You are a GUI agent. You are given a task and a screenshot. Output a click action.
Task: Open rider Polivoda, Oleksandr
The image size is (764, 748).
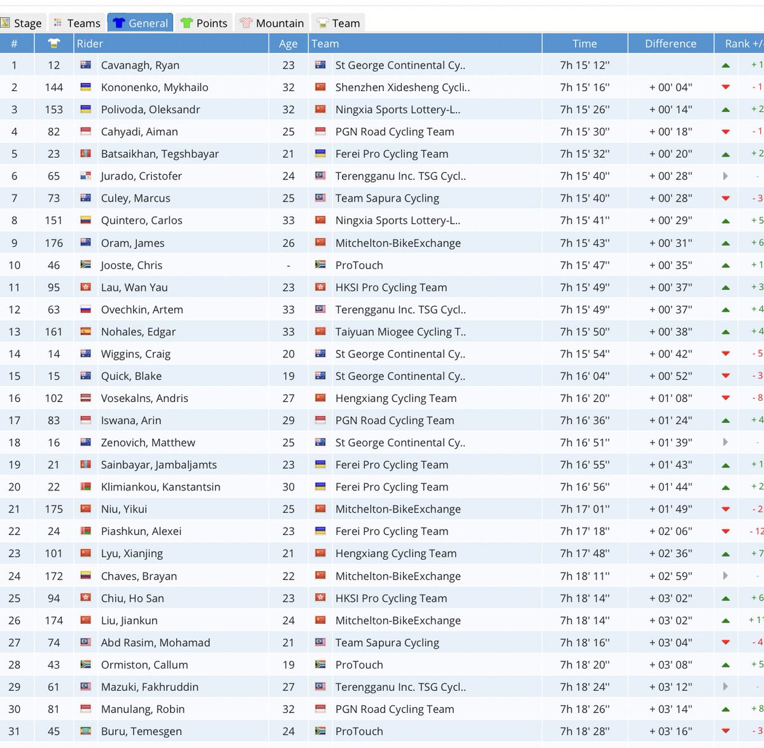pos(150,109)
